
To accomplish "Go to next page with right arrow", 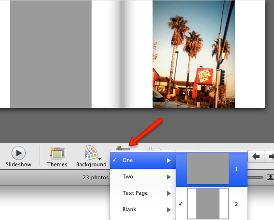I will tap(270, 156).
